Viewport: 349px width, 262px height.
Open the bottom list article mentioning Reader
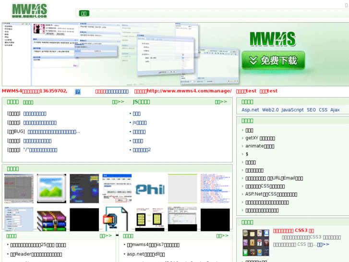tap(36, 254)
